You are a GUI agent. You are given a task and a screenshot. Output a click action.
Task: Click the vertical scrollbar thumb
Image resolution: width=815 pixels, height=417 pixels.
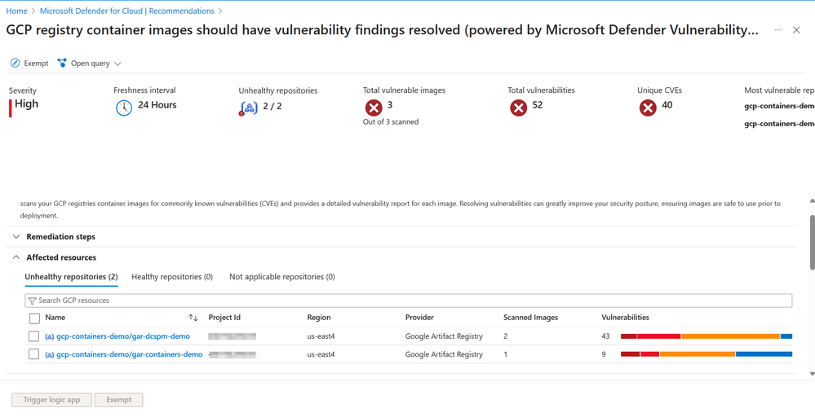[x=812, y=242]
